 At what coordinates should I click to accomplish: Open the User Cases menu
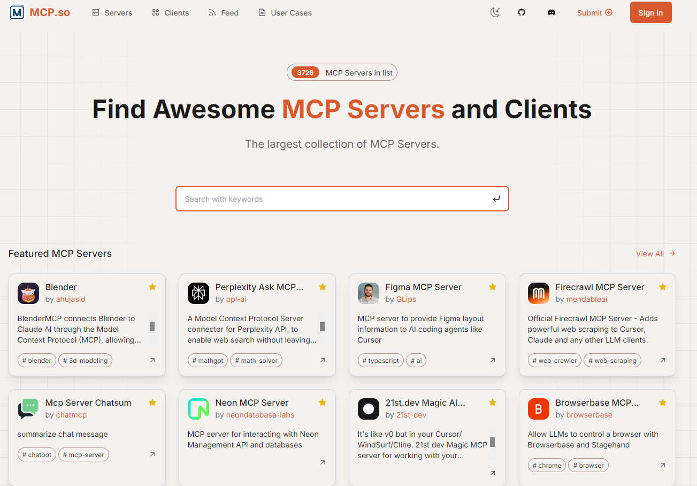click(x=285, y=12)
